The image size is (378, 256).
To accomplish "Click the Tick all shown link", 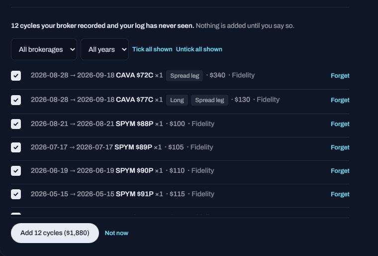I will point(152,49).
